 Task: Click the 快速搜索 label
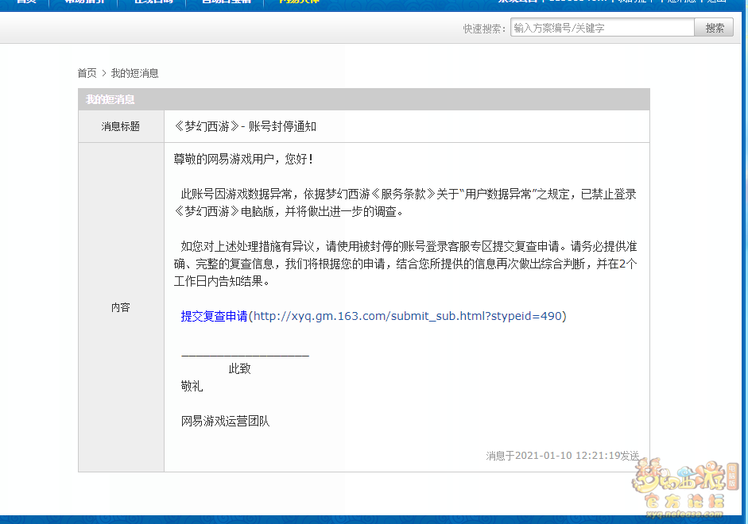[x=484, y=29]
